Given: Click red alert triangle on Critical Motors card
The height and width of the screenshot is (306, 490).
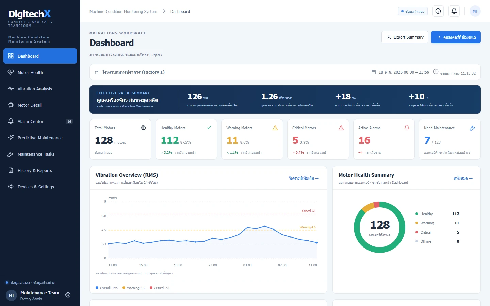Looking at the screenshot, I should tap(341, 128).
